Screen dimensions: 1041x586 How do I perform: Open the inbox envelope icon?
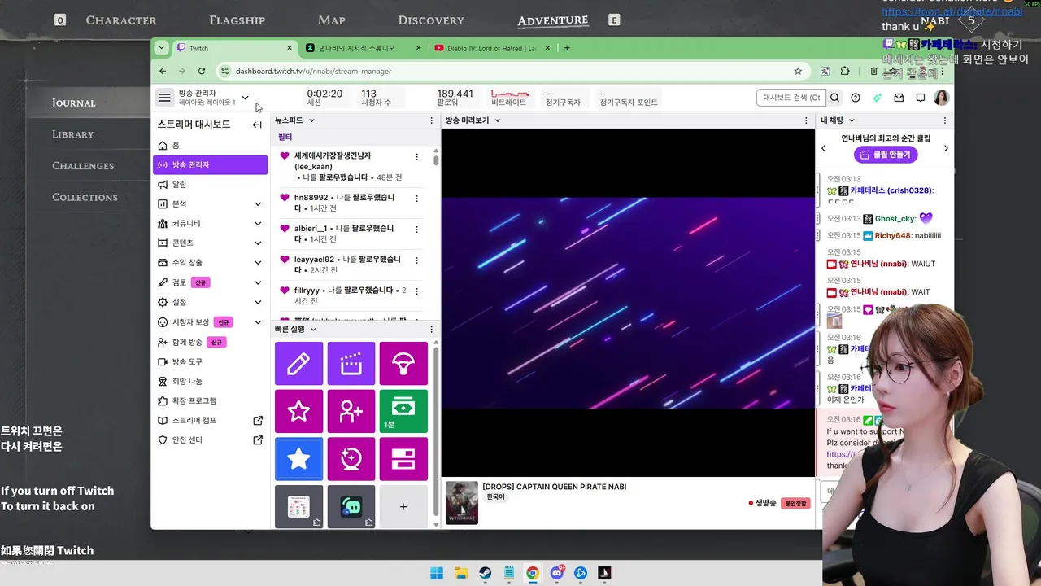pos(899,98)
